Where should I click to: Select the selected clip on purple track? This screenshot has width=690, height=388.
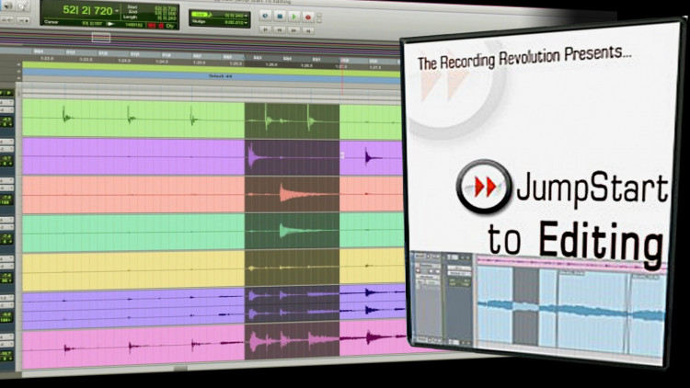tap(292, 157)
